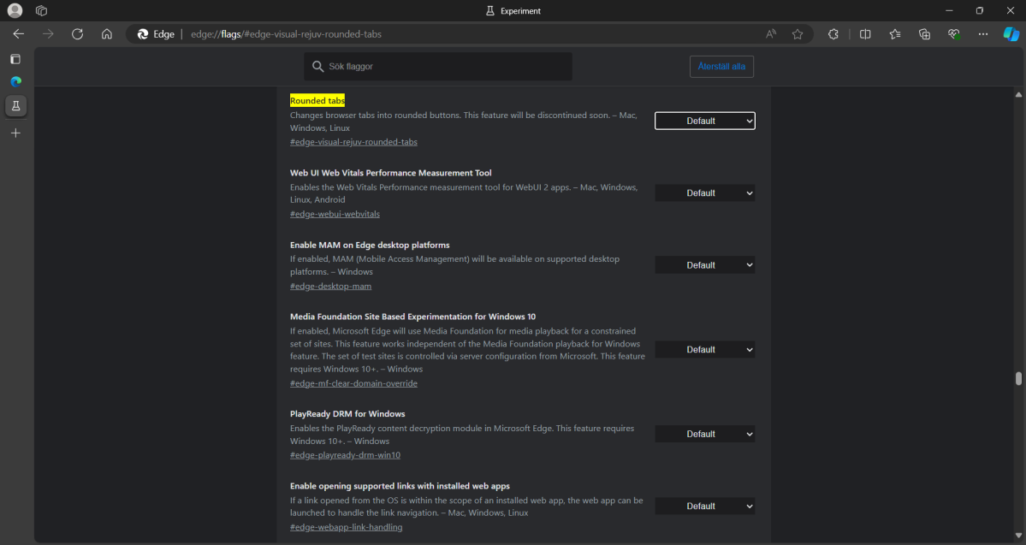The height and width of the screenshot is (545, 1026).
Task: Open the dropdown for PlayReady DRM for Windows
Action: (704, 434)
